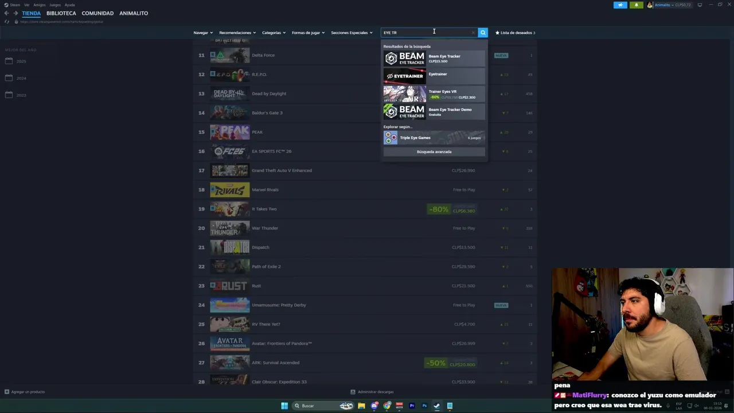This screenshot has height=413, width=734.
Task: Click the blue announcements megaphone button
Action: click(620, 5)
